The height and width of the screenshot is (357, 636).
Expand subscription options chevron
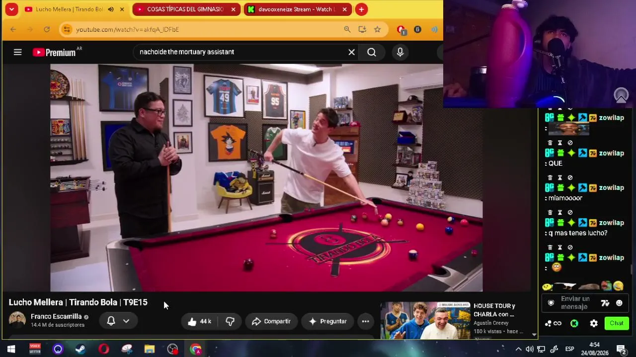(126, 321)
